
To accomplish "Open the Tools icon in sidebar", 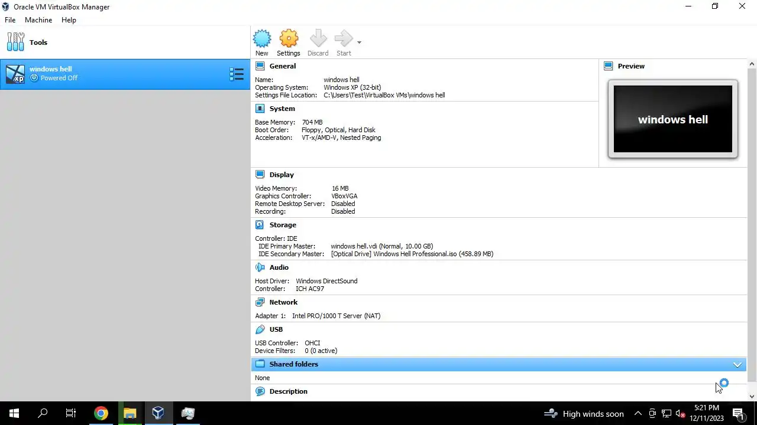I will click(x=15, y=42).
